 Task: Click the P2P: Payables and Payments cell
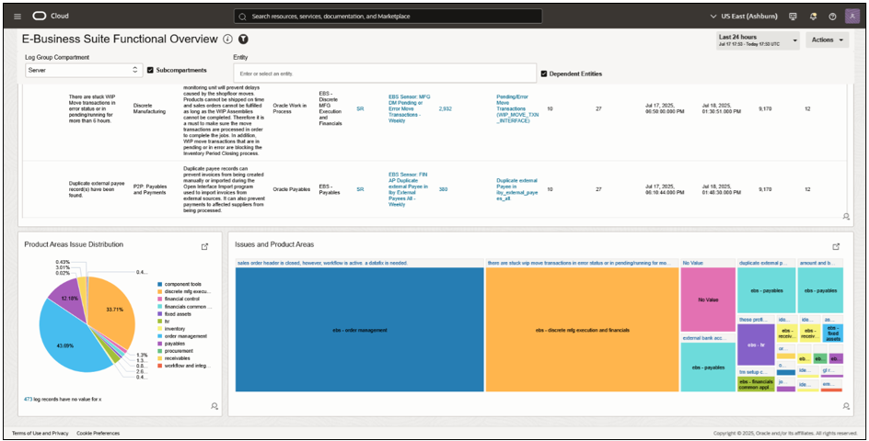coord(151,189)
